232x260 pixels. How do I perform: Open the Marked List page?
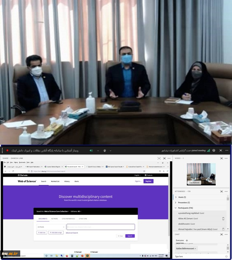click(x=55, y=182)
